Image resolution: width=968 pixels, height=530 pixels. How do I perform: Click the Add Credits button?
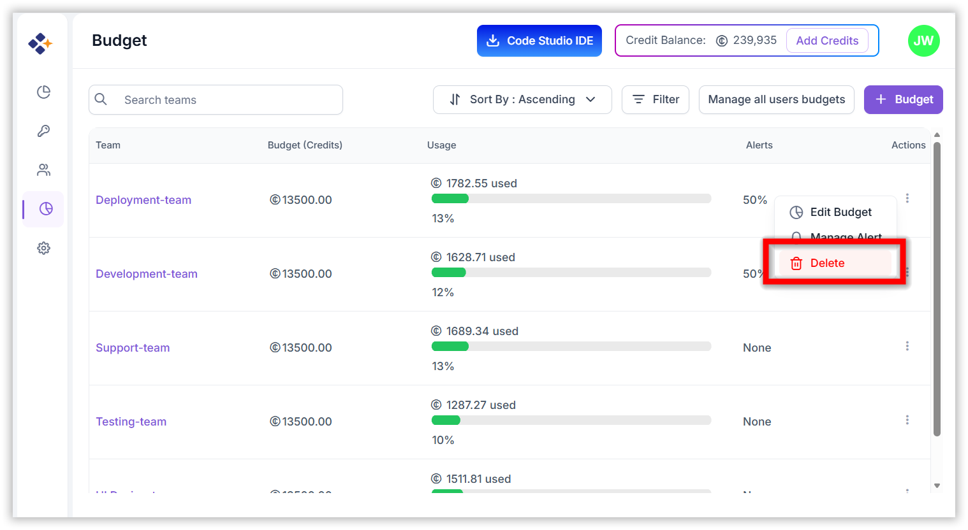click(x=826, y=41)
